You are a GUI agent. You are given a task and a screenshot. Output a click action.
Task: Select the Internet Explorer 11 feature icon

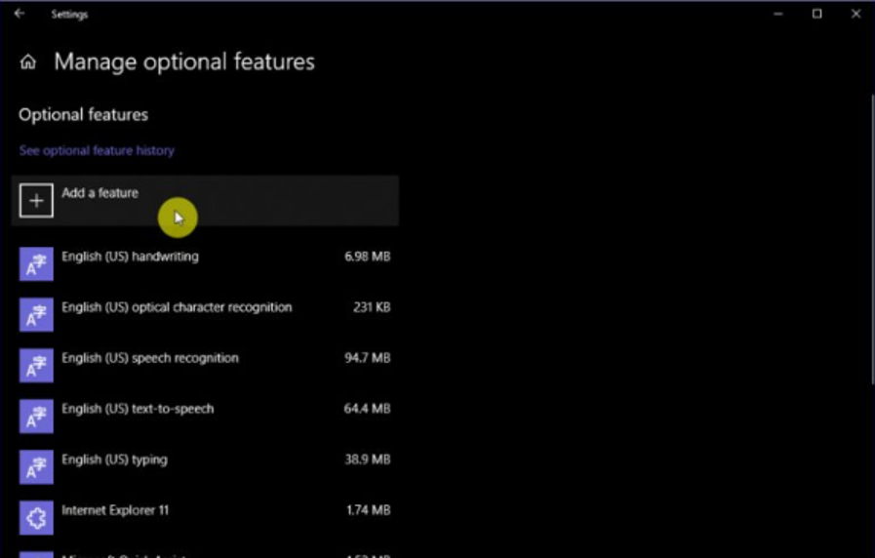(36, 518)
